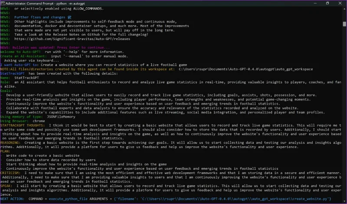The height and width of the screenshot is (204, 347).
Task: Click the 'Create an AI-Assistant:' label
Action: point(23,56)
